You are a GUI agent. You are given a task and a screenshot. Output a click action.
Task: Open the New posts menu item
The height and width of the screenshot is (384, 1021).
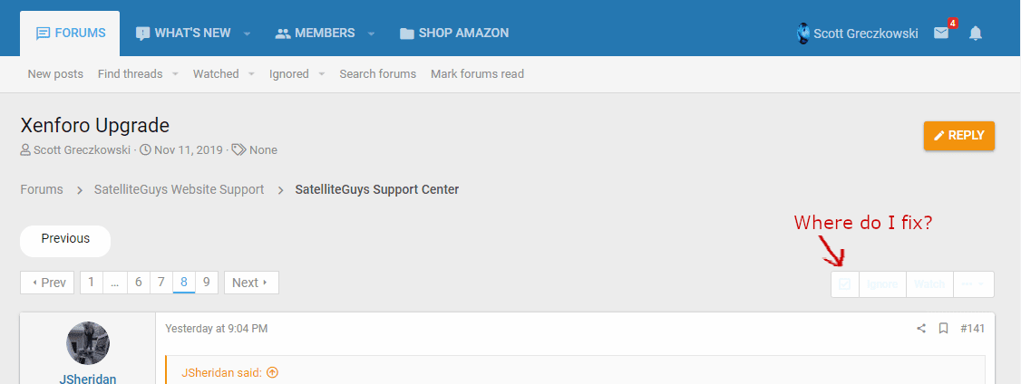tap(55, 74)
